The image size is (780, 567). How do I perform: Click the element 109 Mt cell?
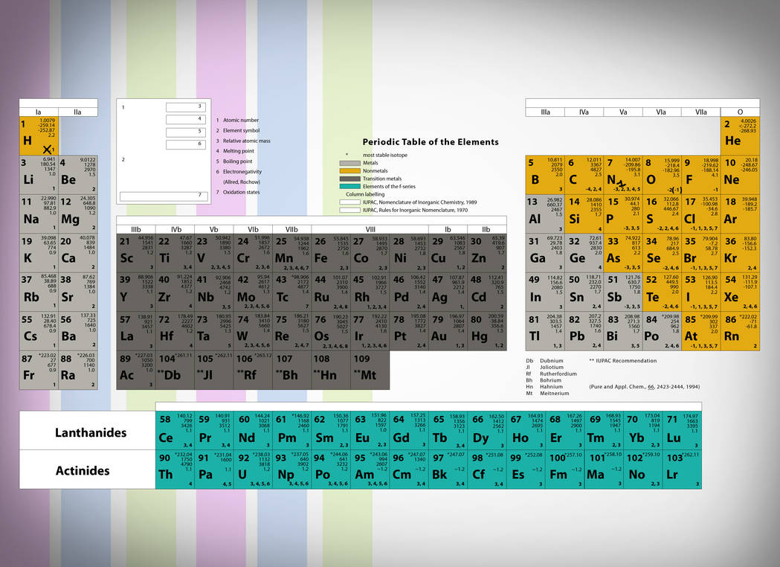(370, 371)
